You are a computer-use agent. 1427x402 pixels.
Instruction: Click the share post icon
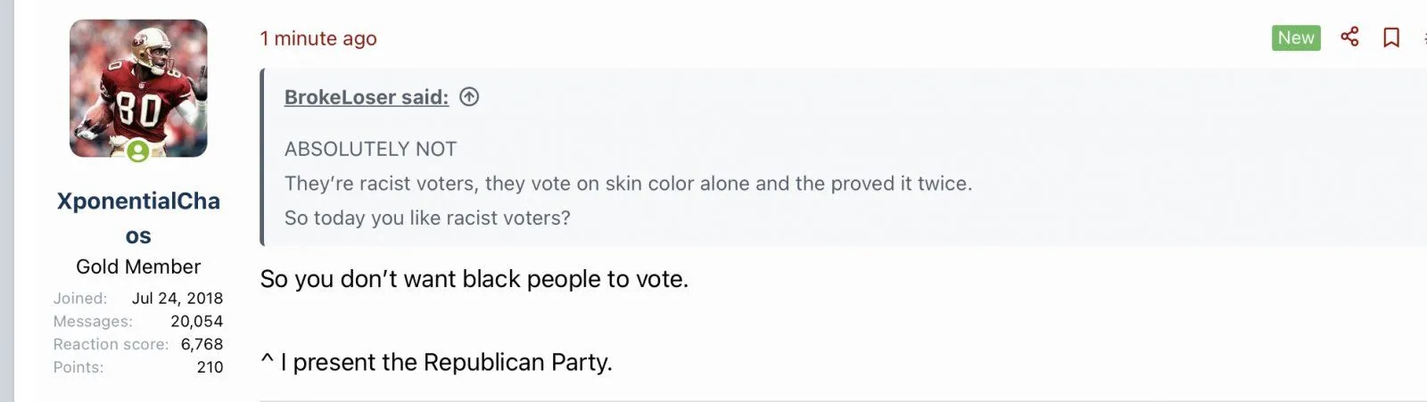click(1349, 37)
